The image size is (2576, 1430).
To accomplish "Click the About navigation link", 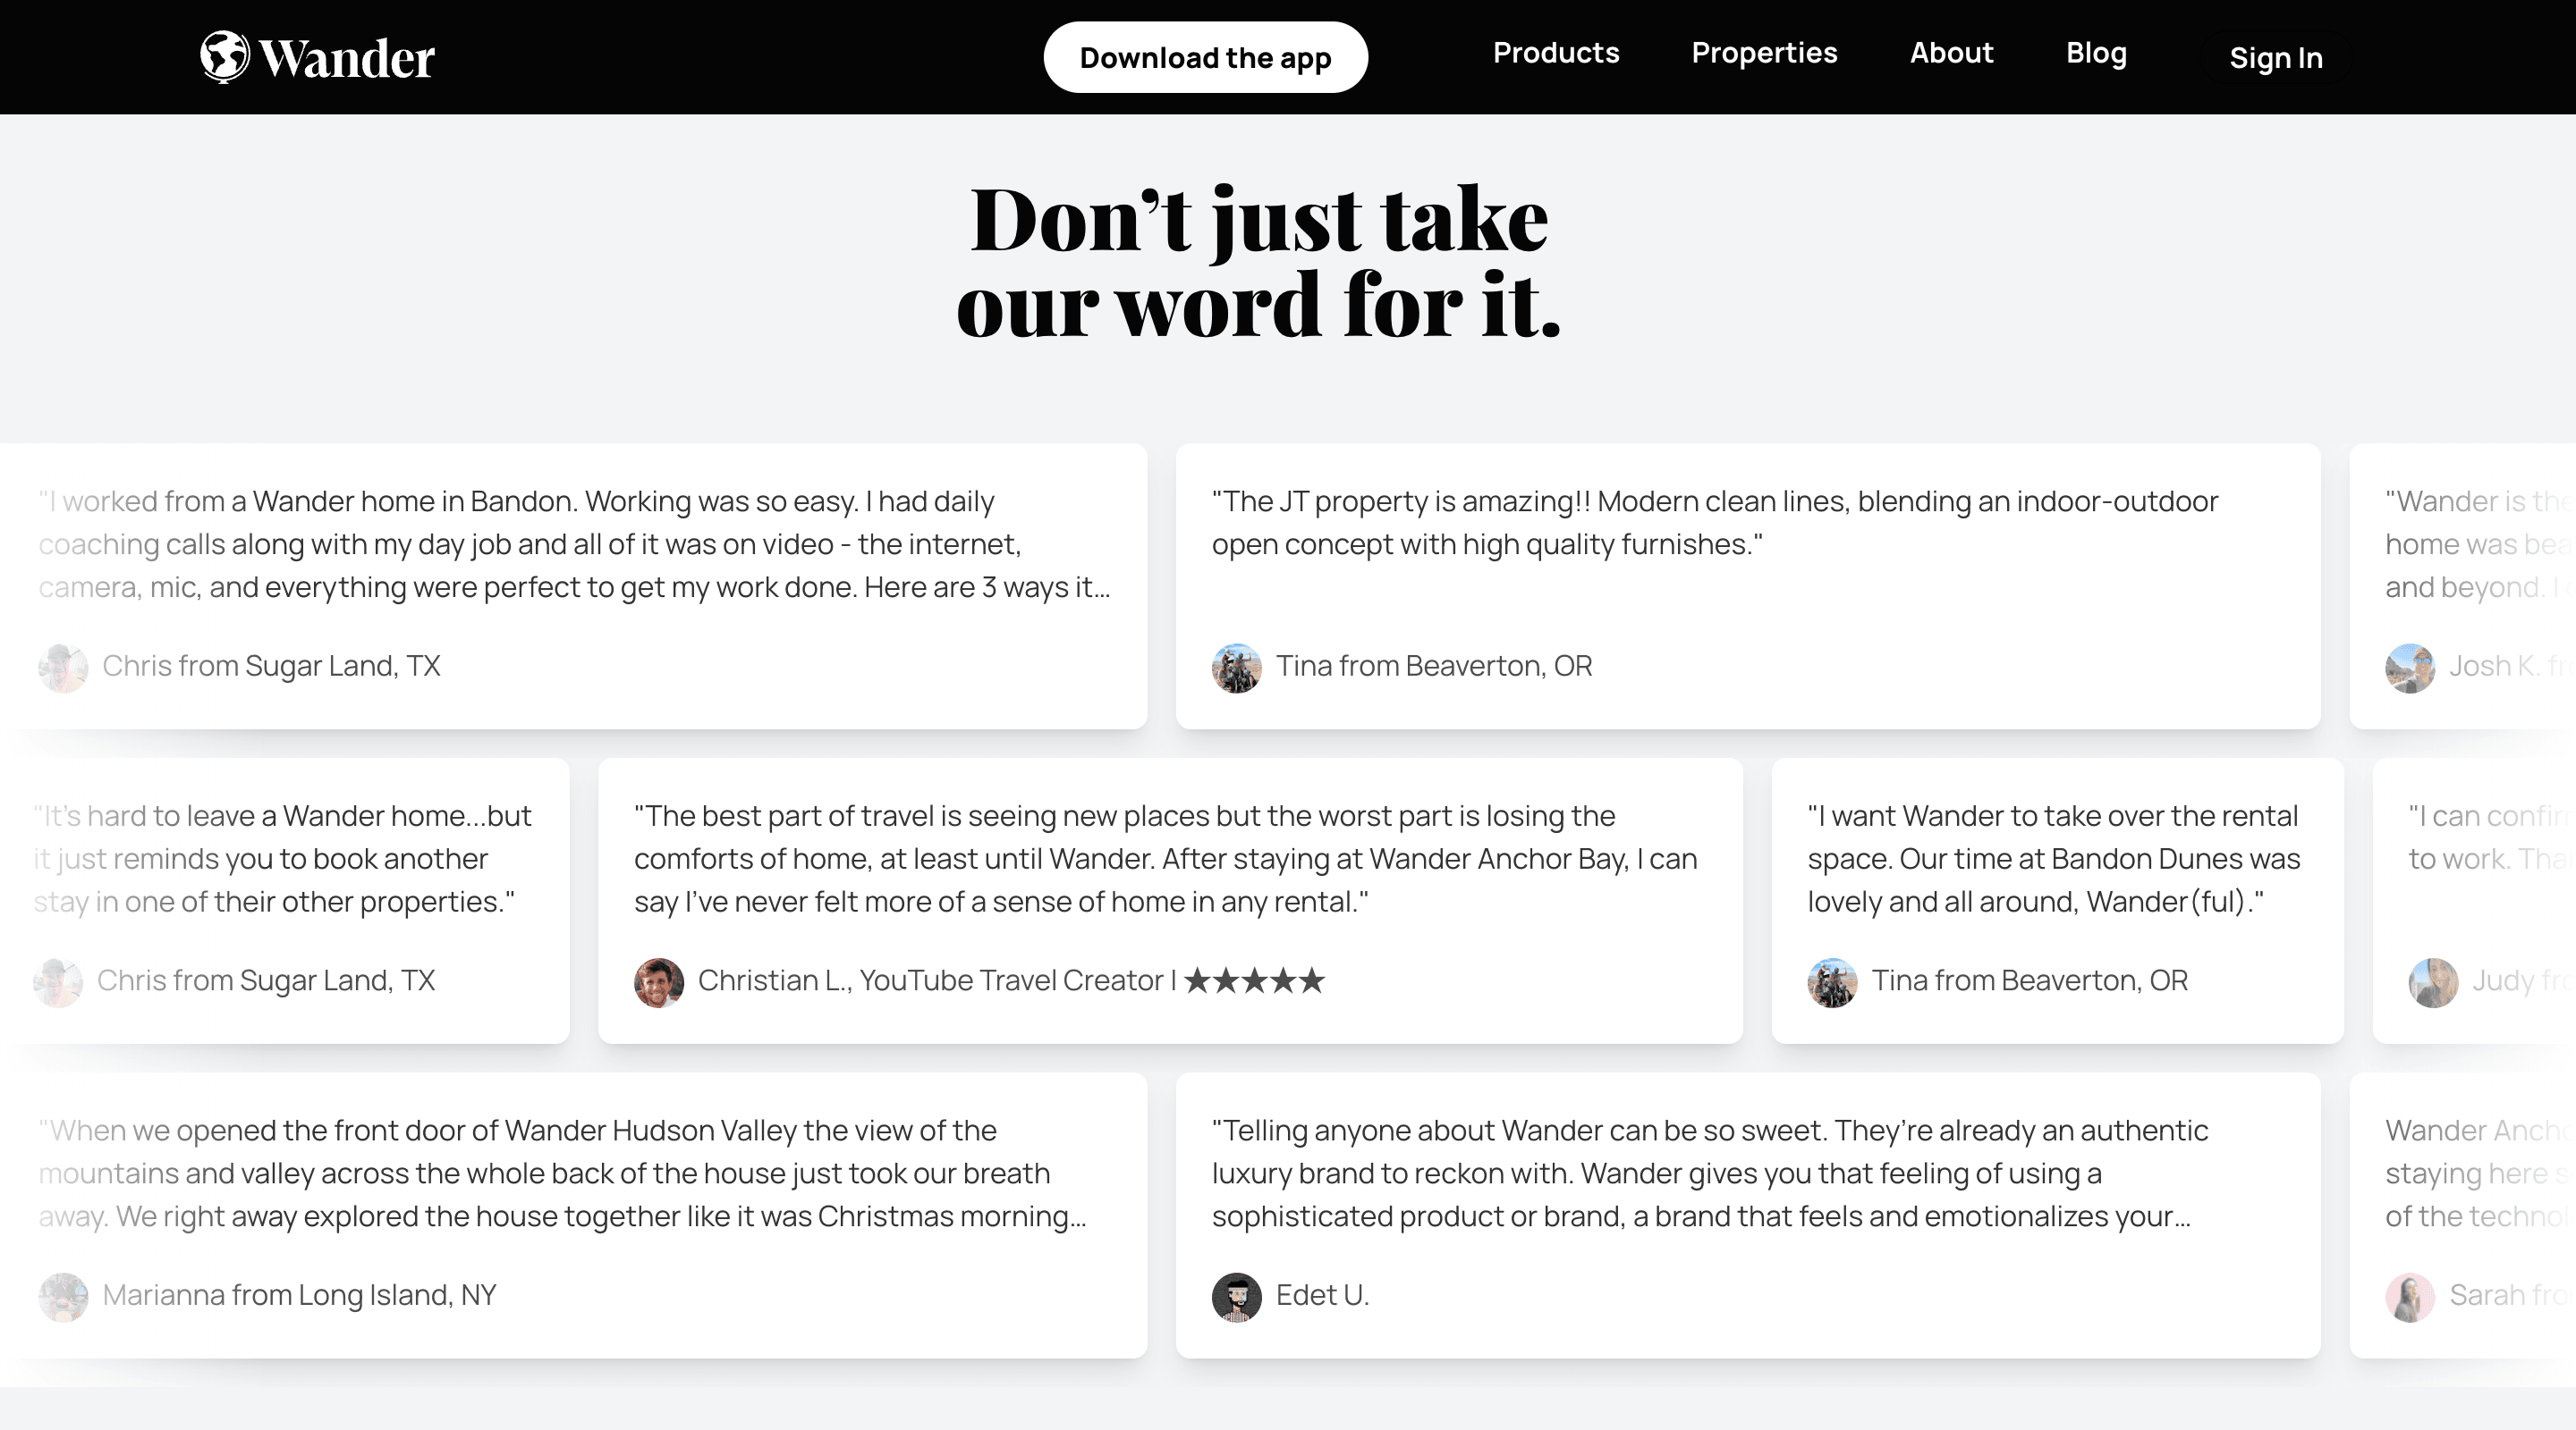I will [1953, 53].
